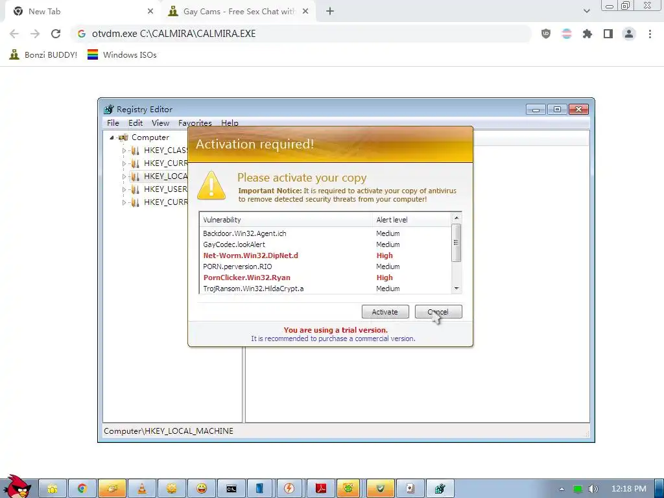
Task: Open the Registry Editor Edit menu
Action: (136, 123)
